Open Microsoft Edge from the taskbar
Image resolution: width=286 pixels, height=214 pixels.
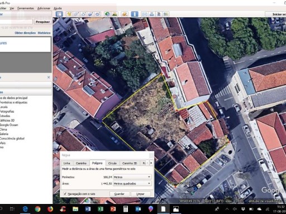tap(25, 209)
